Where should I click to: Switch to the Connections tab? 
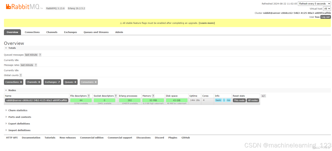tap(32, 32)
